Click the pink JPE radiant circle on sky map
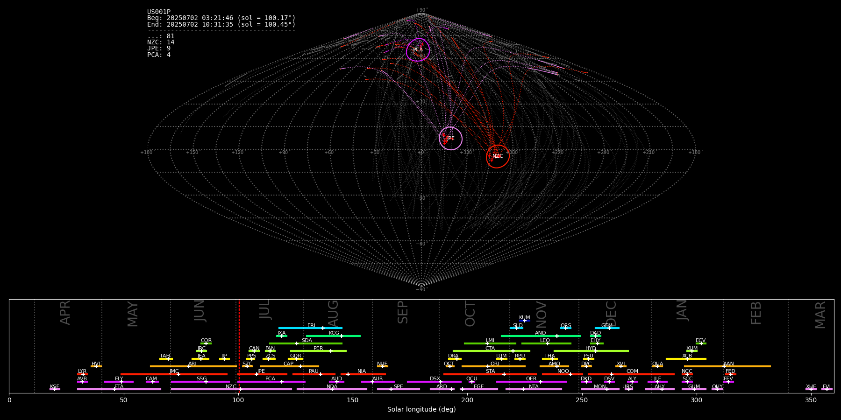This screenshot has width=841, height=420. (x=451, y=139)
